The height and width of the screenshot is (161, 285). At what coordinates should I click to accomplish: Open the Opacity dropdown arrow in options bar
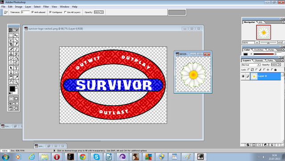coord(102,12)
